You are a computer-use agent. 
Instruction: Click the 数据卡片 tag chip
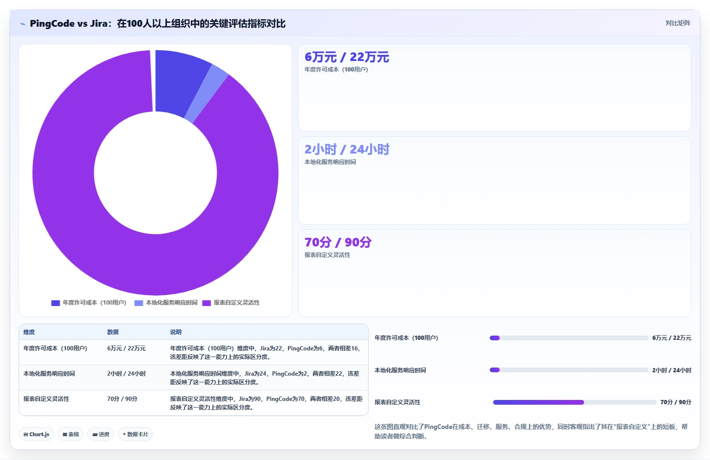135,434
